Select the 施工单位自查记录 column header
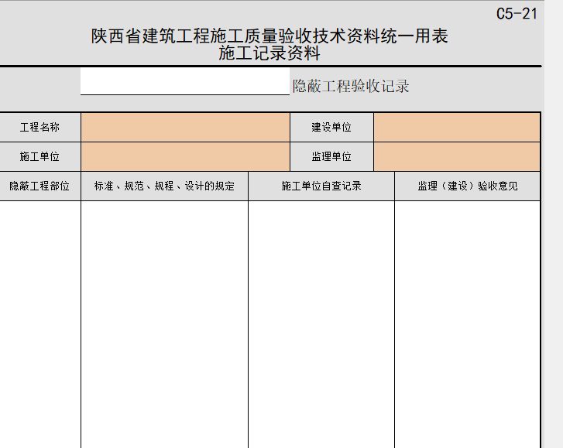Image resolution: width=563 pixels, height=448 pixels. point(321,186)
